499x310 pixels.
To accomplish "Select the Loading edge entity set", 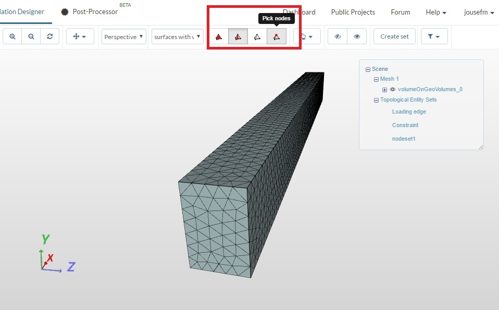I will click(409, 111).
